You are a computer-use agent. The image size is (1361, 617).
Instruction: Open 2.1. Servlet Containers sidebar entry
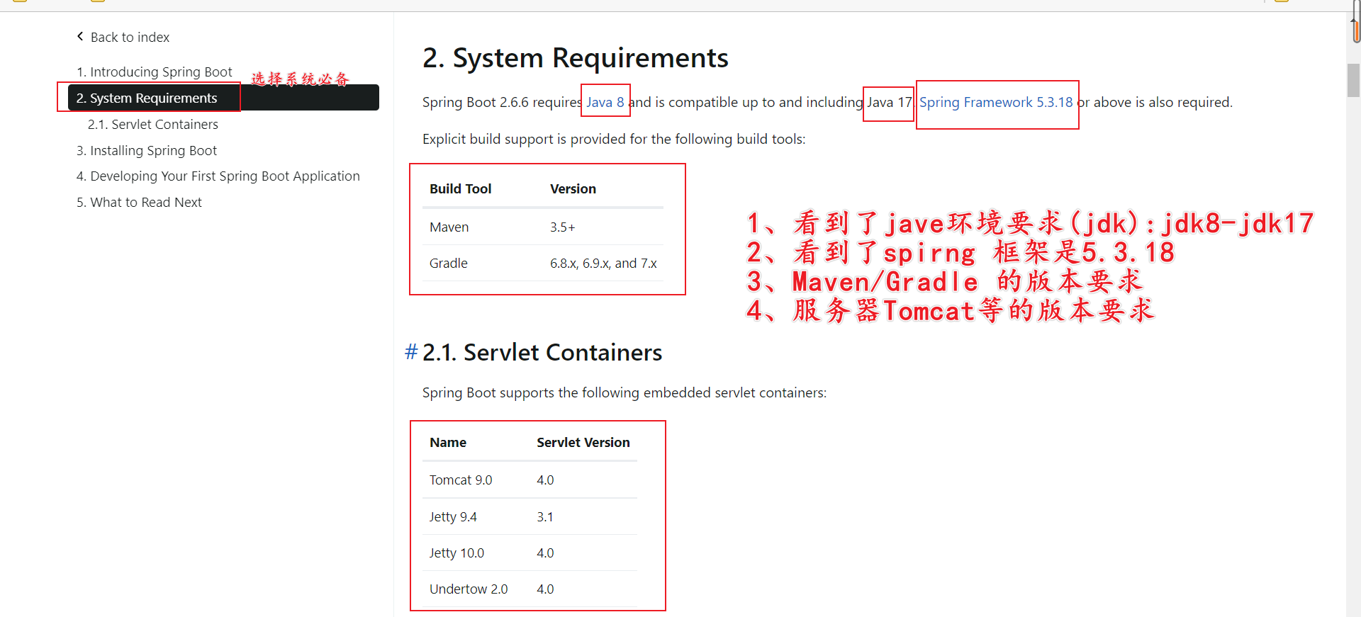tap(153, 124)
